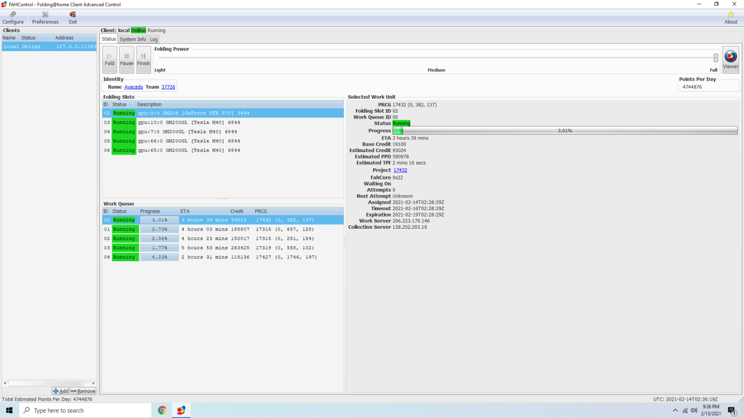Screen dimensions: 744x418
Task: Click the Finish button
Action: [144, 59]
